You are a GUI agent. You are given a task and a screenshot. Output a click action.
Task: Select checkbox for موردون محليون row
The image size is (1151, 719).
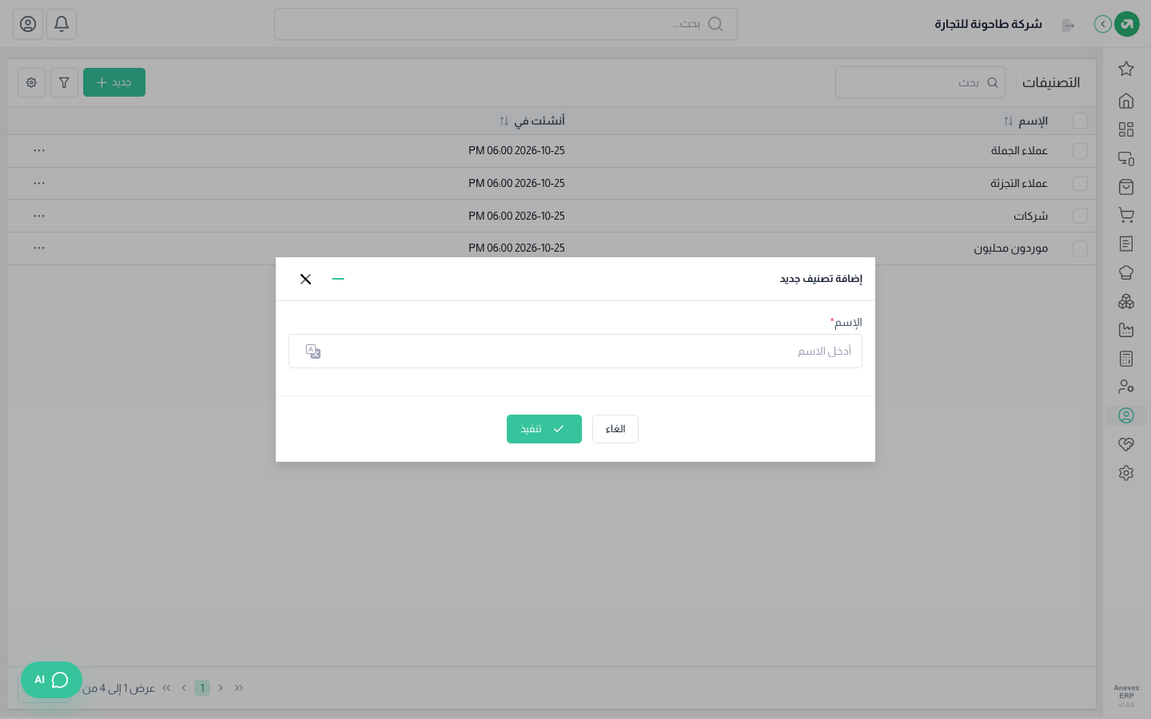click(1080, 248)
